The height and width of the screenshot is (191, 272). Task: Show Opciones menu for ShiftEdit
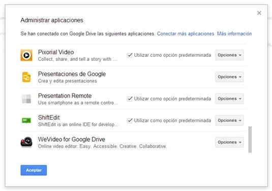tap(229, 120)
